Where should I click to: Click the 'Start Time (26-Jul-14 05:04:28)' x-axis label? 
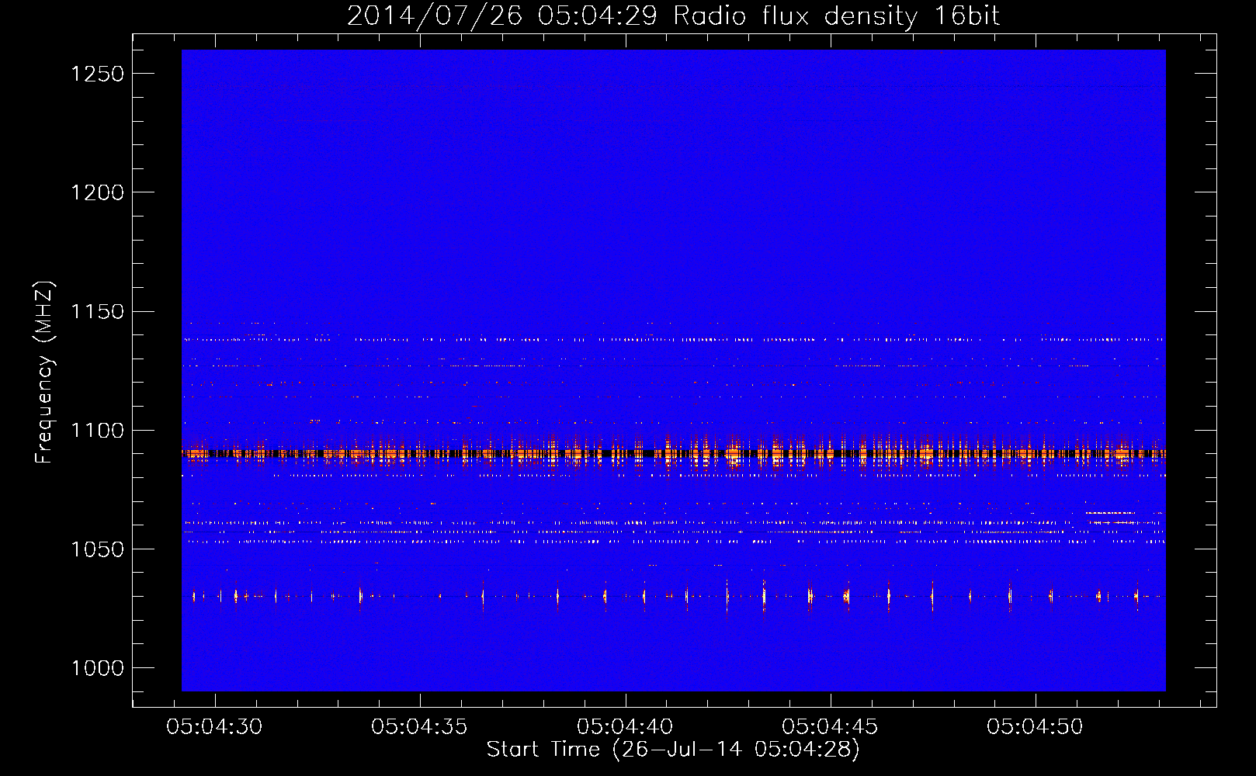click(673, 750)
